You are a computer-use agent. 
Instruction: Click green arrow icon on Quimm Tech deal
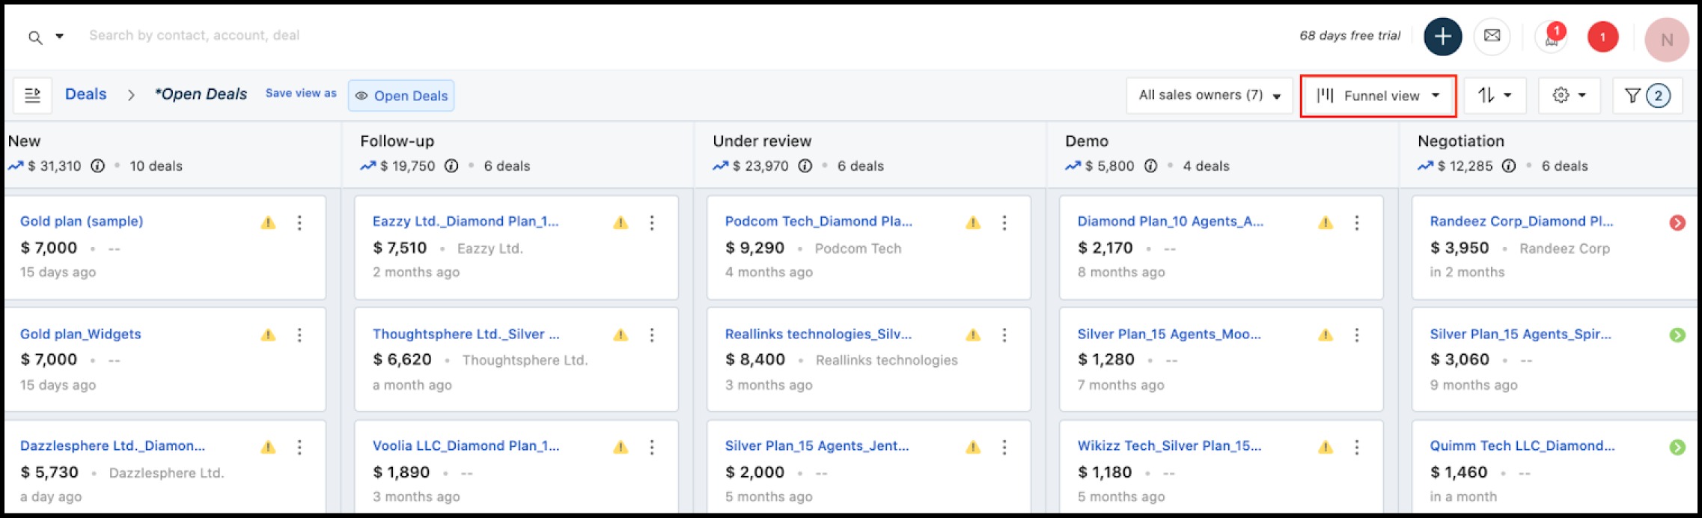(1677, 447)
